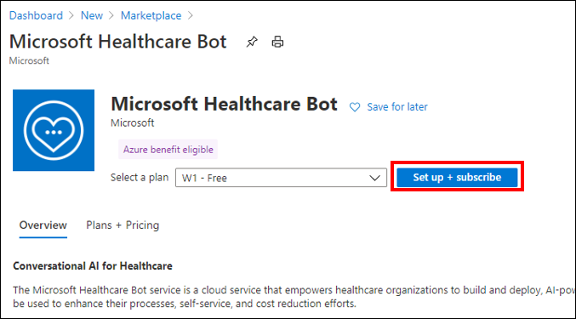Click Set up + subscribe button
The height and width of the screenshot is (319, 576).
457,177
